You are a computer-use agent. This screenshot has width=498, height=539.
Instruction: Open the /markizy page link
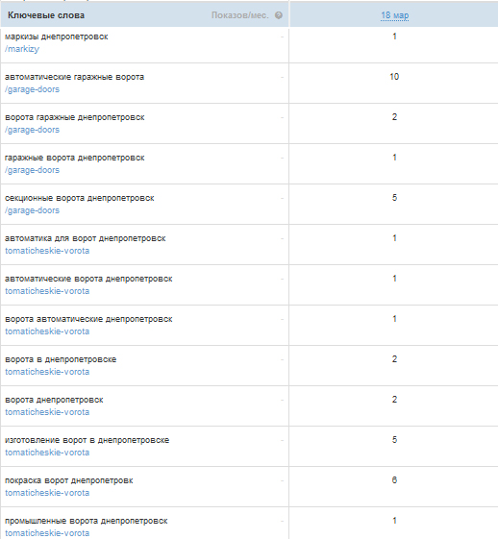[22, 49]
